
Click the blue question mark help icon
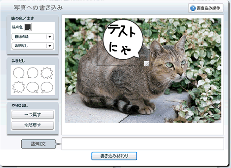(193, 8)
